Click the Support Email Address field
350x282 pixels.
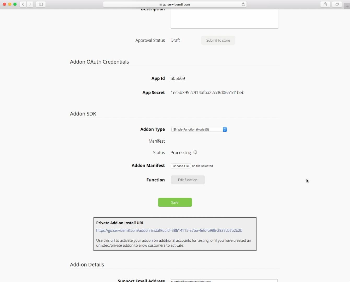coord(224,281)
